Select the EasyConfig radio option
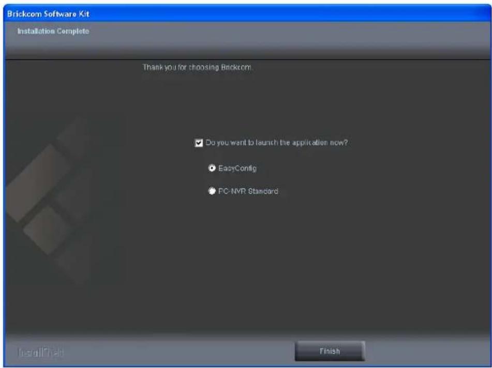 (212, 168)
